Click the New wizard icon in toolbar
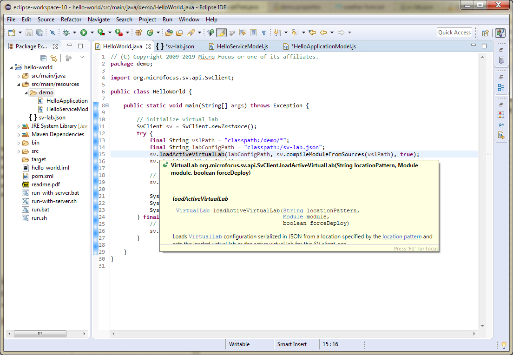Image resolution: width=513 pixels, height=355 pixels. click(x=12, y=33)
